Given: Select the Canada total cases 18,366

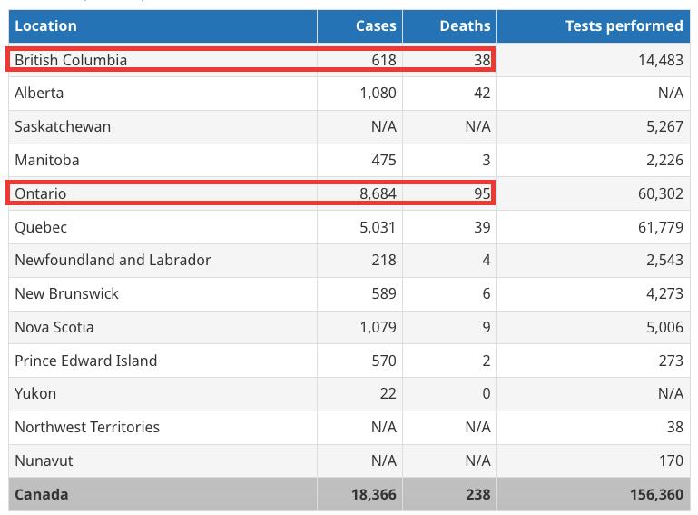Looking at the screenshot, I should (372, 494).
